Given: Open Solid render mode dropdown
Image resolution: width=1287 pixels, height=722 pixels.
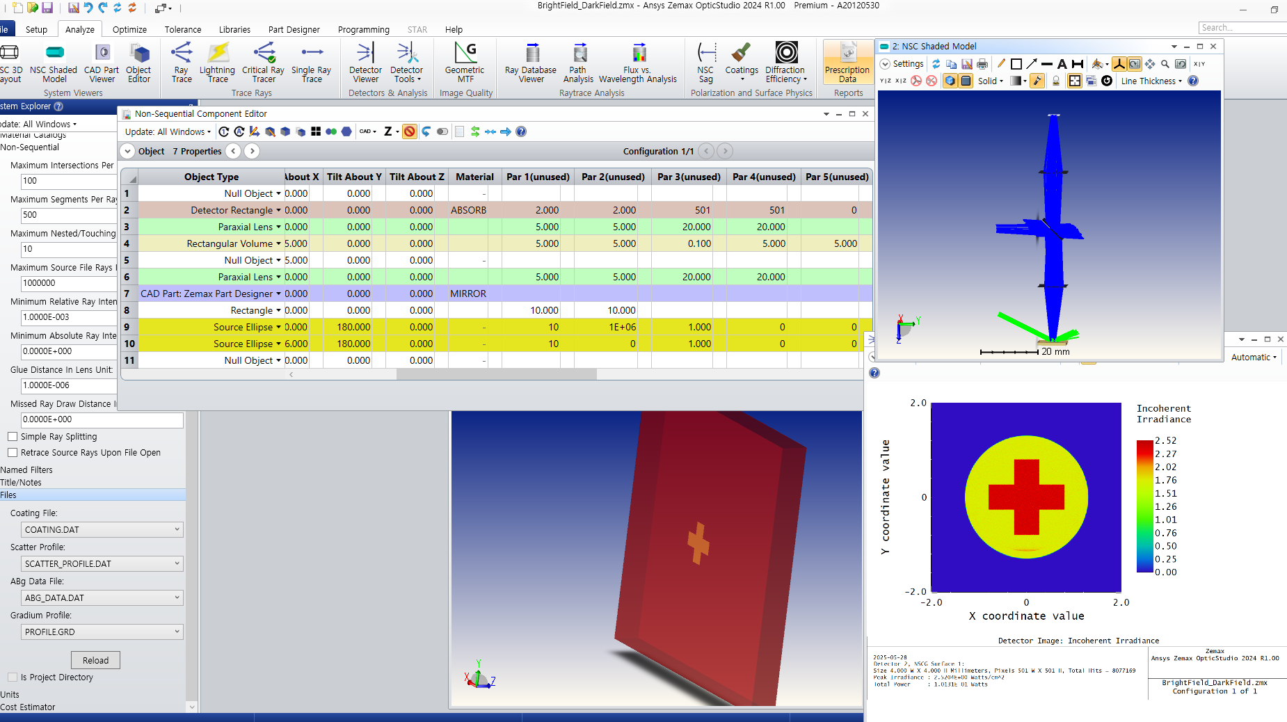Looking at the screenshot, I should click(991, 81).
